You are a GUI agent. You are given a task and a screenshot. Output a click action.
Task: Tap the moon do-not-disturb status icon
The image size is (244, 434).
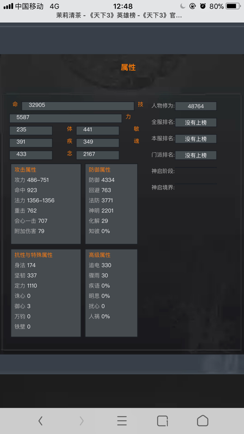click(183, 6)
